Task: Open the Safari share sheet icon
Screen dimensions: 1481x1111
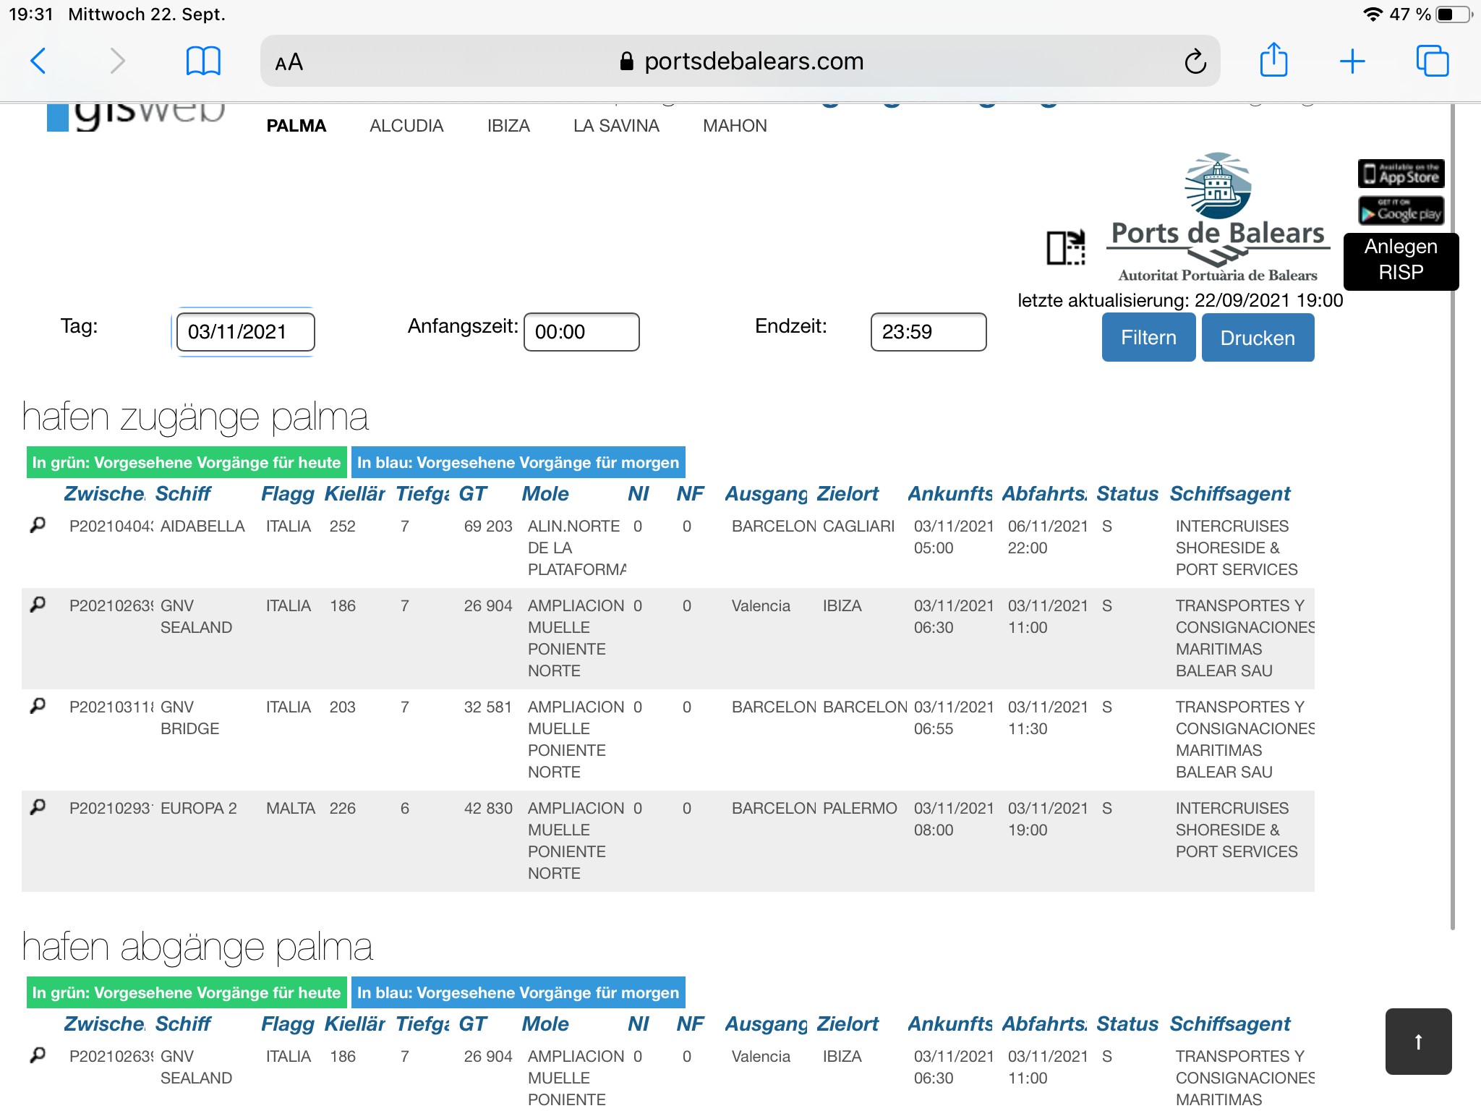Action: [1273, 60]
